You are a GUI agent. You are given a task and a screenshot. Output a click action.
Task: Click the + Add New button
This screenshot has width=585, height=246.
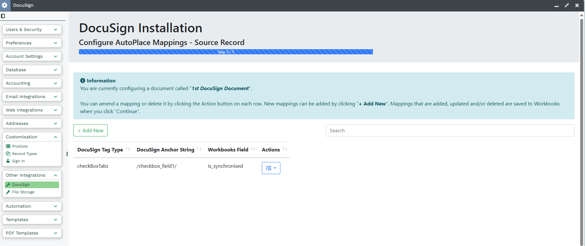(x=90, y=130)
